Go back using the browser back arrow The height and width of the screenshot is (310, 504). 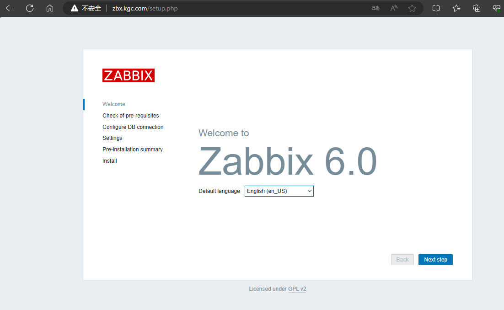(x=10, y=8)
